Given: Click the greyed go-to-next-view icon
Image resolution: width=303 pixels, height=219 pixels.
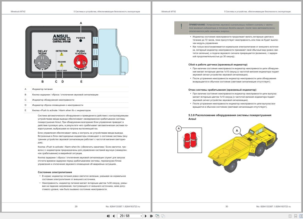Looking at the screenshot, I should tap(163, 216).
